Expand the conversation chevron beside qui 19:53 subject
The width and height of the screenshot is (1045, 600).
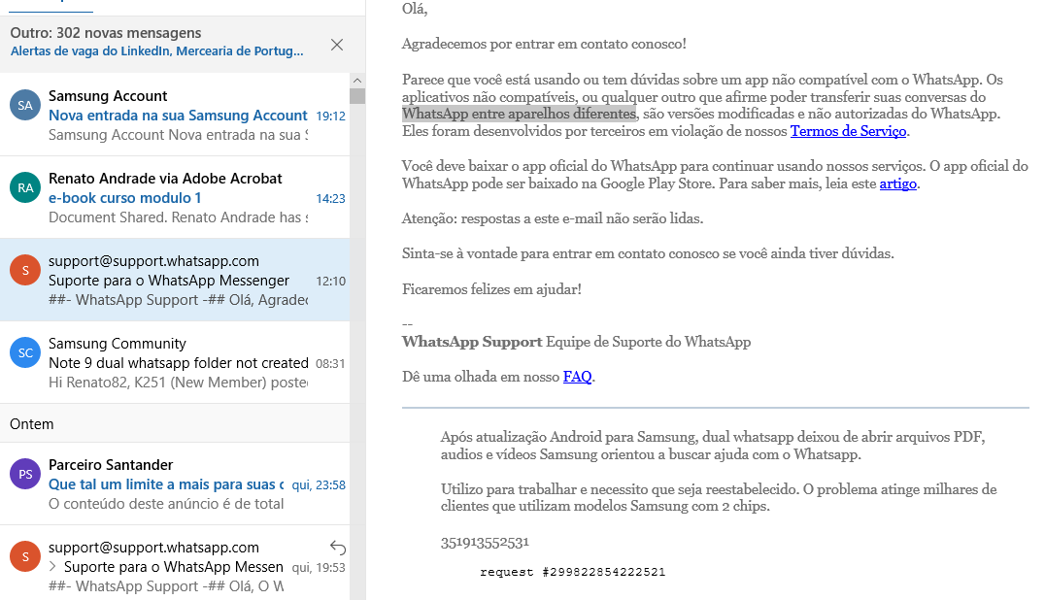[54, 567]
